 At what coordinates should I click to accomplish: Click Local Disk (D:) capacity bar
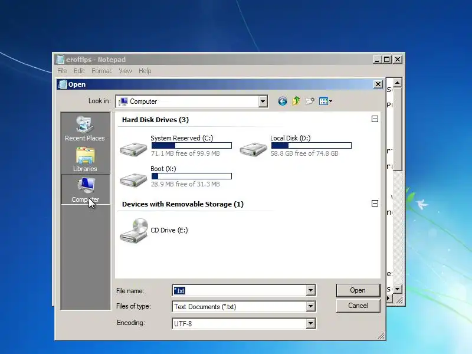(312, 146)
